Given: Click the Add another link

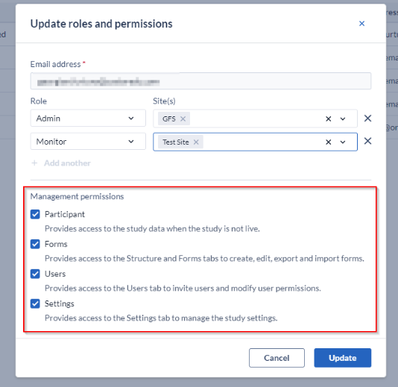Looking at the screenshot, I should 67,163.
